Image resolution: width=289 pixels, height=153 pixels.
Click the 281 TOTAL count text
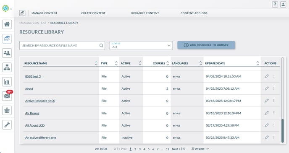click(101, 149)
